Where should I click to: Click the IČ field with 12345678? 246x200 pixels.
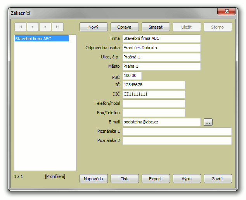tap(154, 85)
